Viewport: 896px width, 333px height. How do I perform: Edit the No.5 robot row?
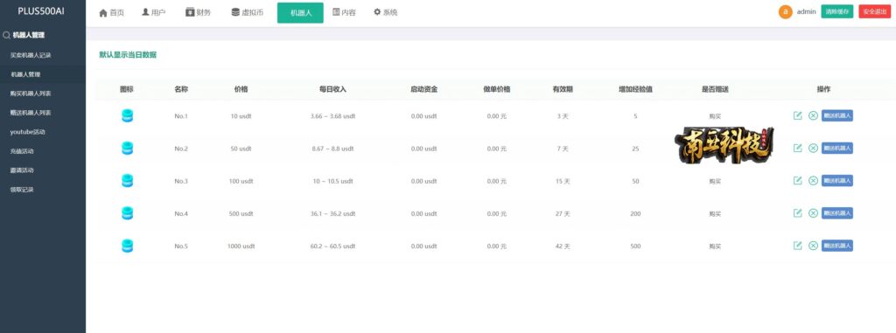coord(798,246)
